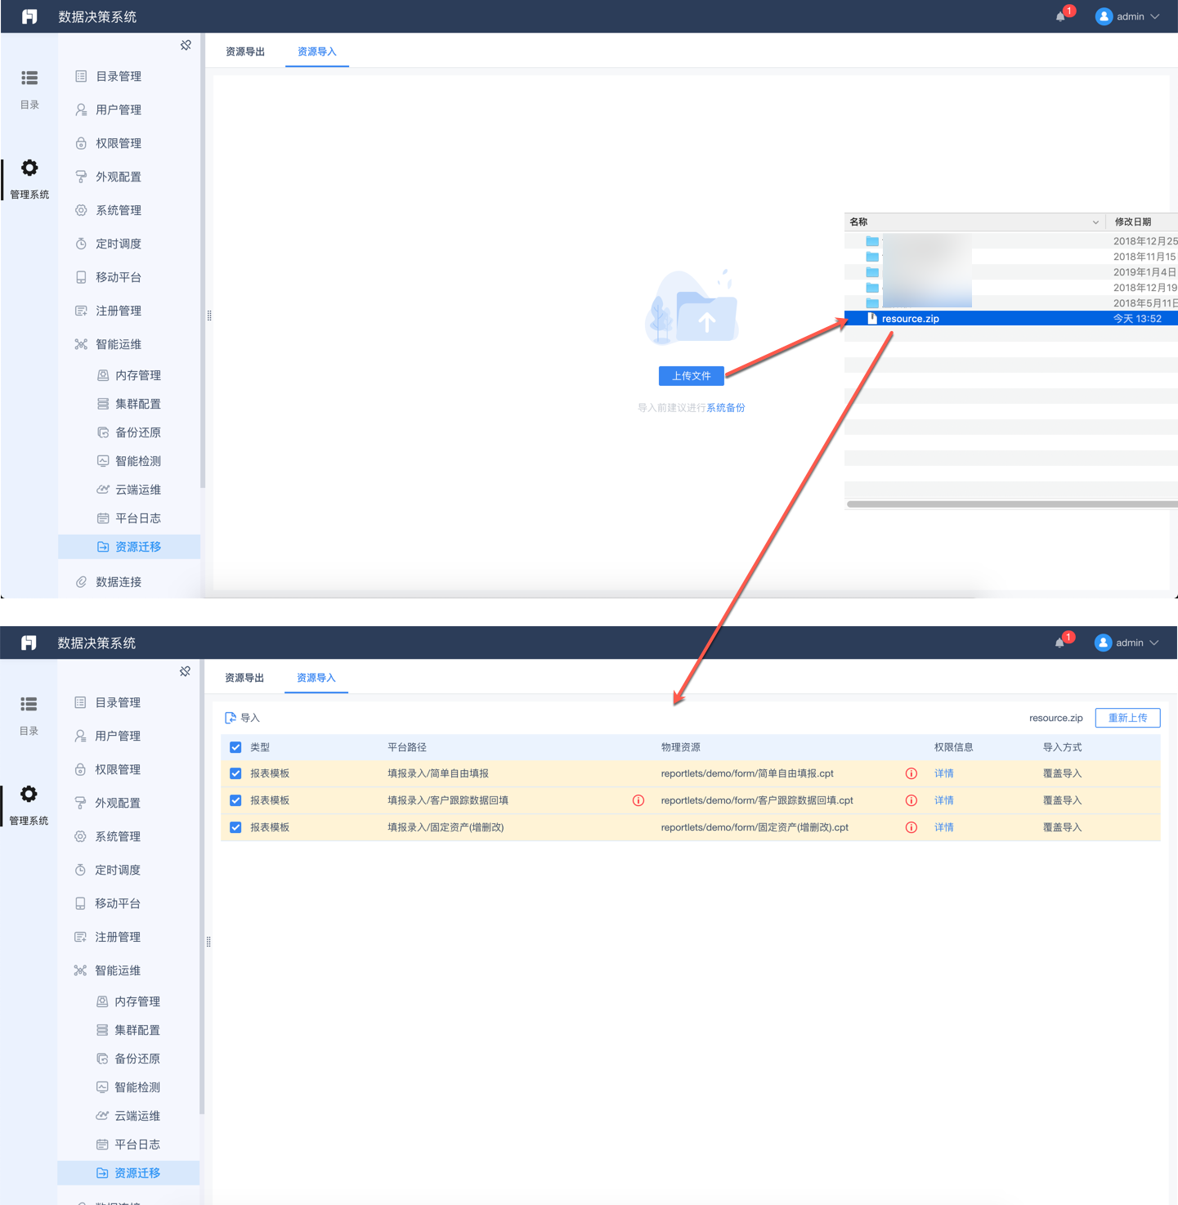The image size is (1178, 1205).
Task: Click the admin avatar in the import-table window
Action: [1104, 643]
